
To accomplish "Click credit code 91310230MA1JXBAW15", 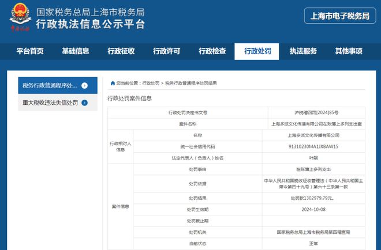I will click(313, 146).
